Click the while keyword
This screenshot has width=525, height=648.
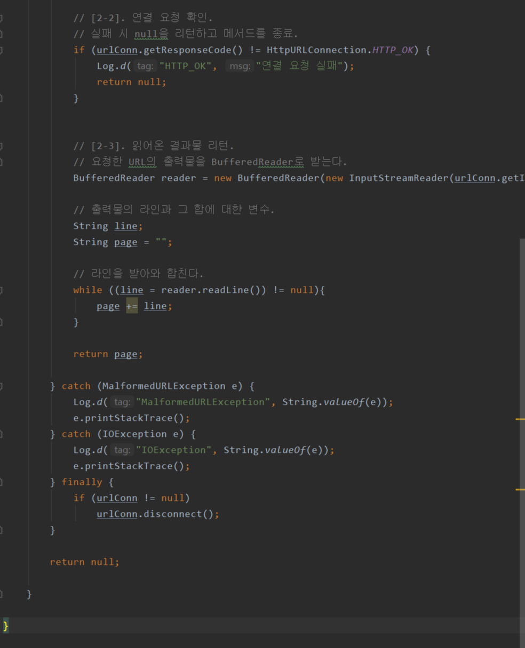87,290
